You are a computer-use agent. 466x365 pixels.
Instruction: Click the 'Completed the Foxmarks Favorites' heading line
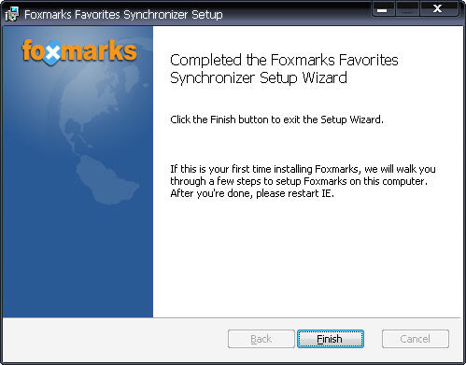284,60
